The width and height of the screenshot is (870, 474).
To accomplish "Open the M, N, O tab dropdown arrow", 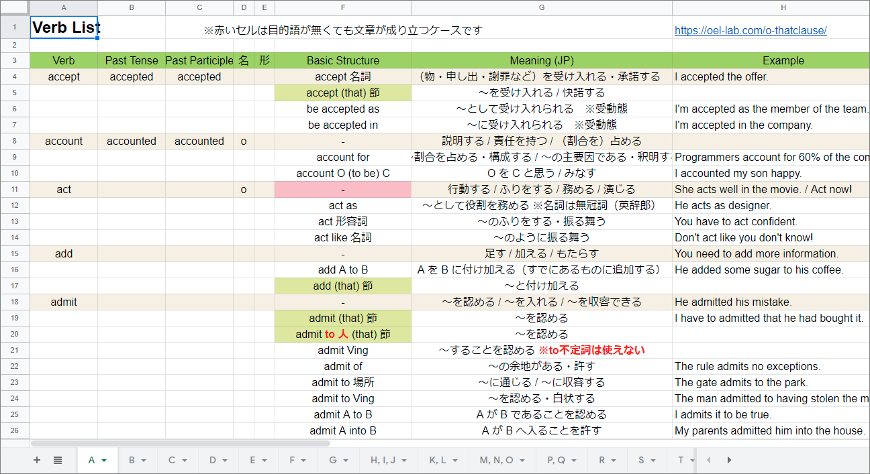I will click(524, 461).
